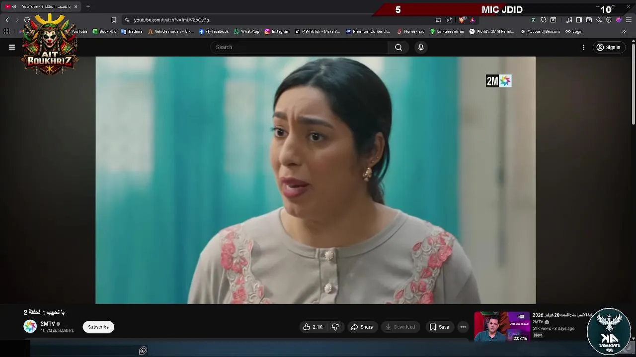Open the Leo AI sparkle icon

(599, 20)
